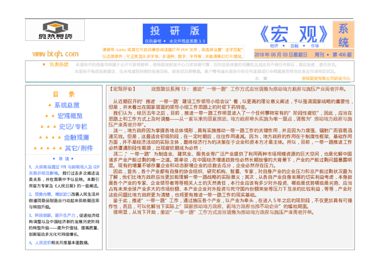This screenshot has height=267, width=378.
Task: Select the 经济 label under the title
Action: pyautogui.click(x=274, y=46)
